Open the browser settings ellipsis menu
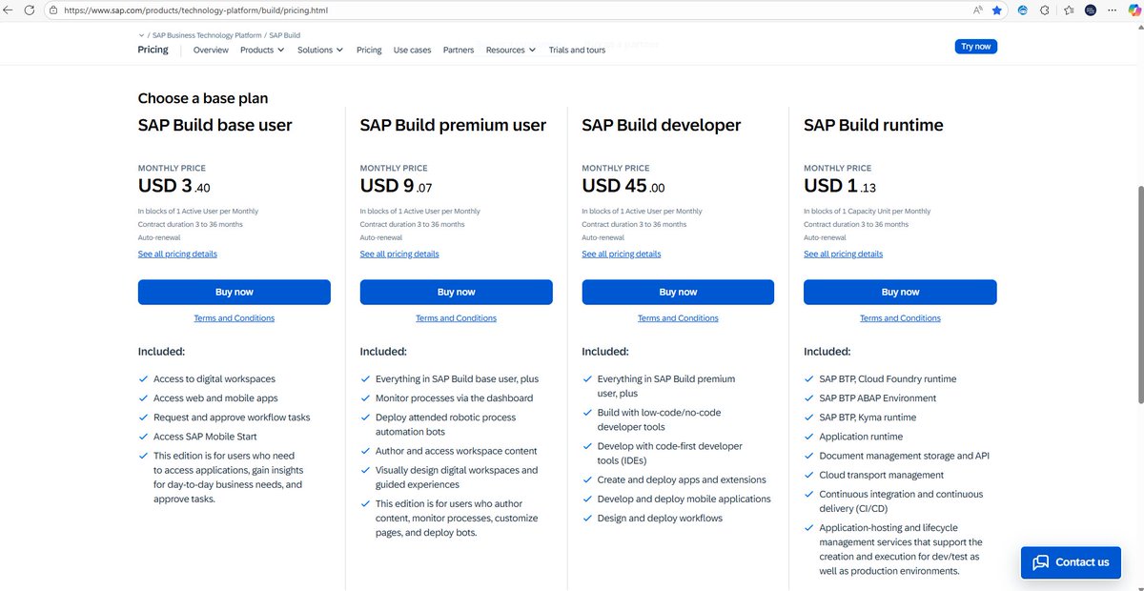Screen dimensions: 1144x591 (1113, 10)
